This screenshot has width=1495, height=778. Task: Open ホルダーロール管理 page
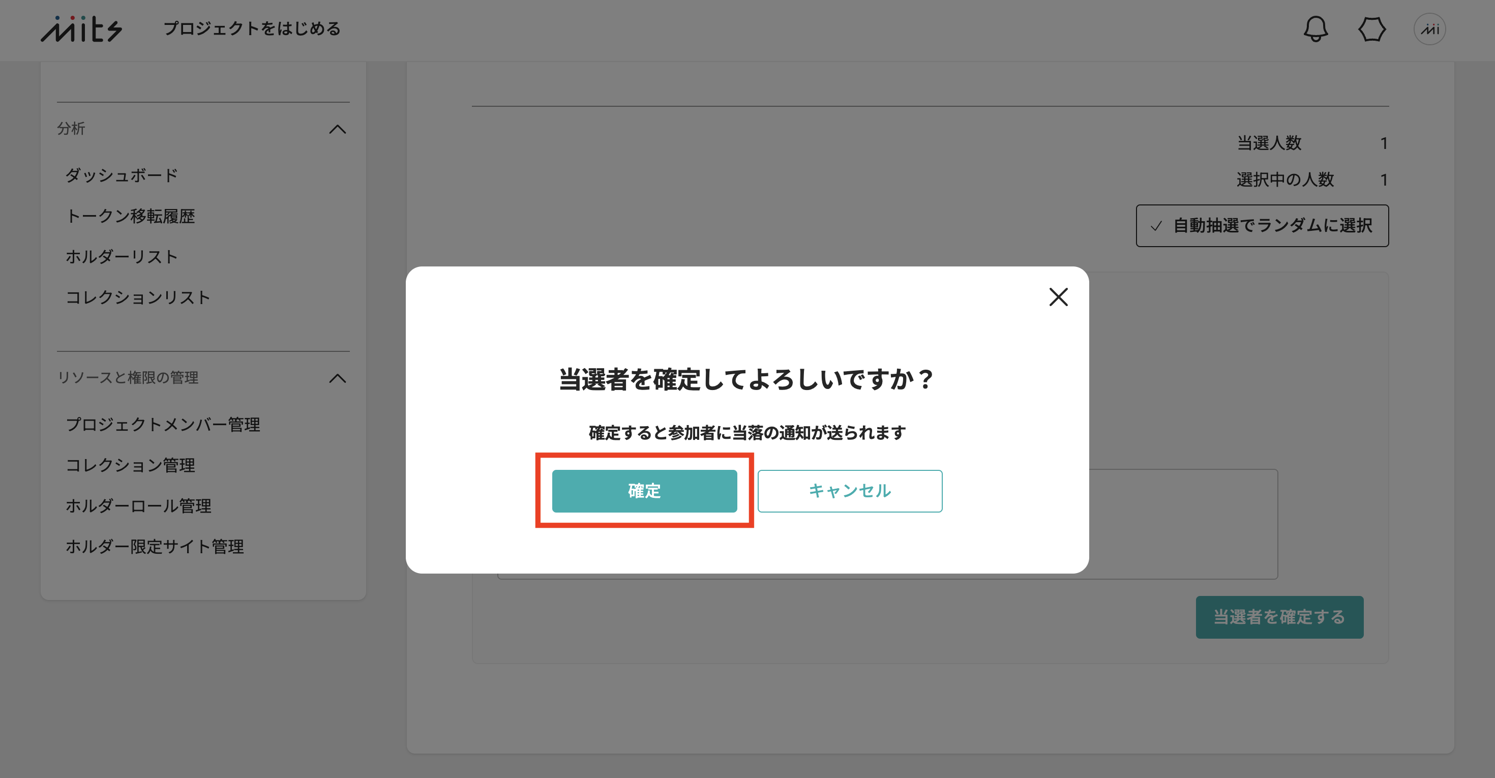click(138, 506)
